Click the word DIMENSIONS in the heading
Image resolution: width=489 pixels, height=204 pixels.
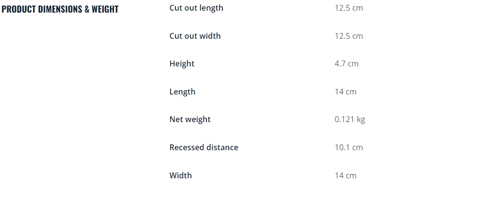coord(60,9)
